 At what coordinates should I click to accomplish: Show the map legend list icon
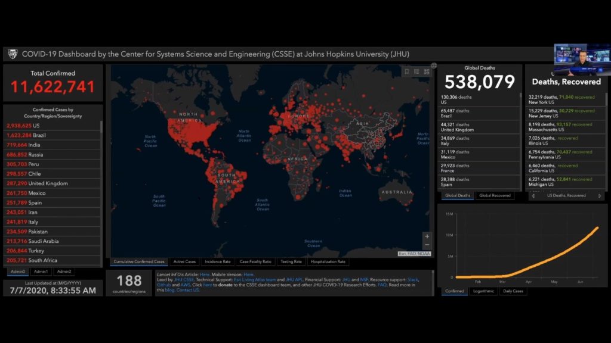tap(416, 71)
